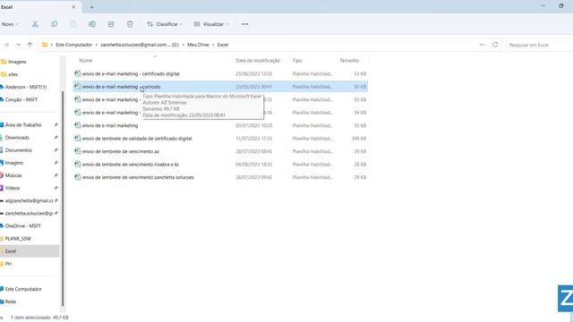The image size is (573, 322).
Task: Click Este Computador in the address breadcrumb
Action: point(73,45)
